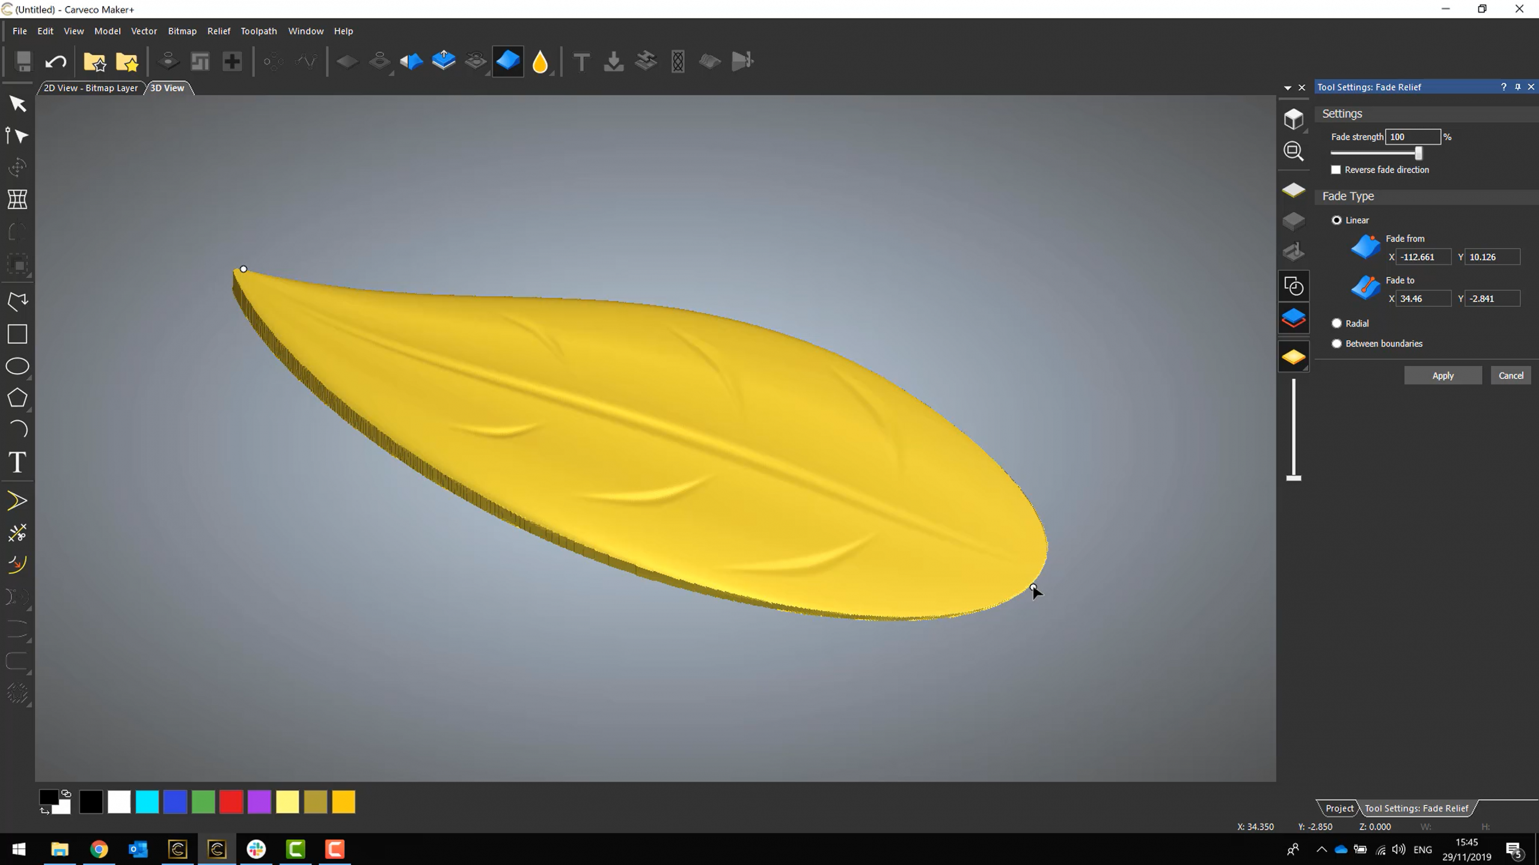Screen dimensions: 1539x865
Task: Cancel the Fade Relief operation
Action: pos(1511,375)
